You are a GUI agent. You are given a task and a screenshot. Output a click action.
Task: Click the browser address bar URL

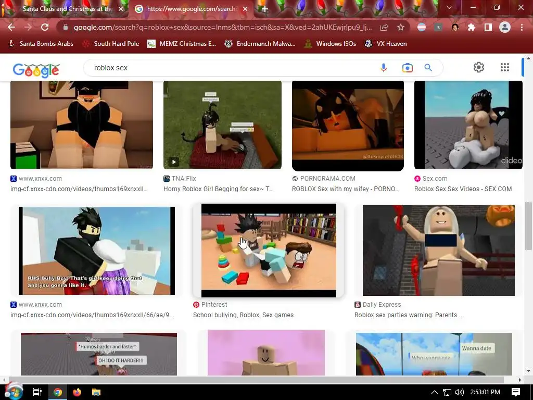[x=223, y=27]
